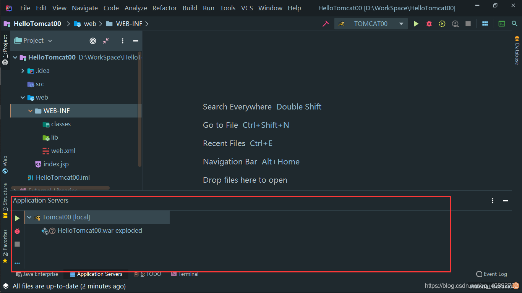Open the Project view selector dropdown

tap(33, 40)
